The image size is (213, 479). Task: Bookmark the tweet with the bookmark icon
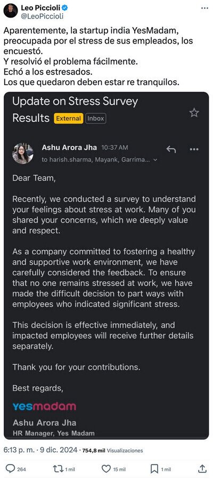[154, 468]
